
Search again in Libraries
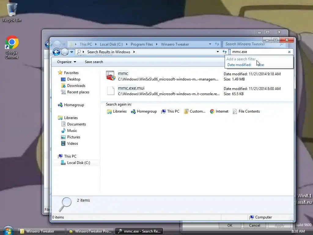[117, 111]
